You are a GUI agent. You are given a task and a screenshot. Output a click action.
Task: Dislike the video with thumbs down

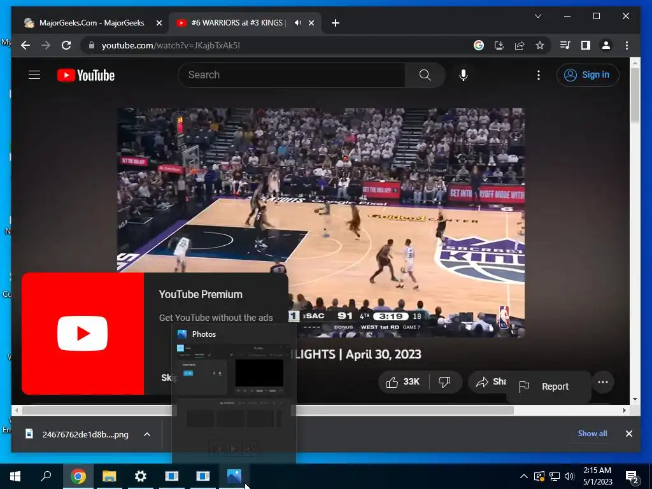444,382
